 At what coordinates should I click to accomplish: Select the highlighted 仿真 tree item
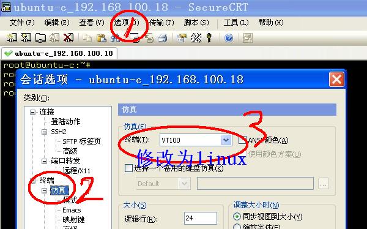59,190
